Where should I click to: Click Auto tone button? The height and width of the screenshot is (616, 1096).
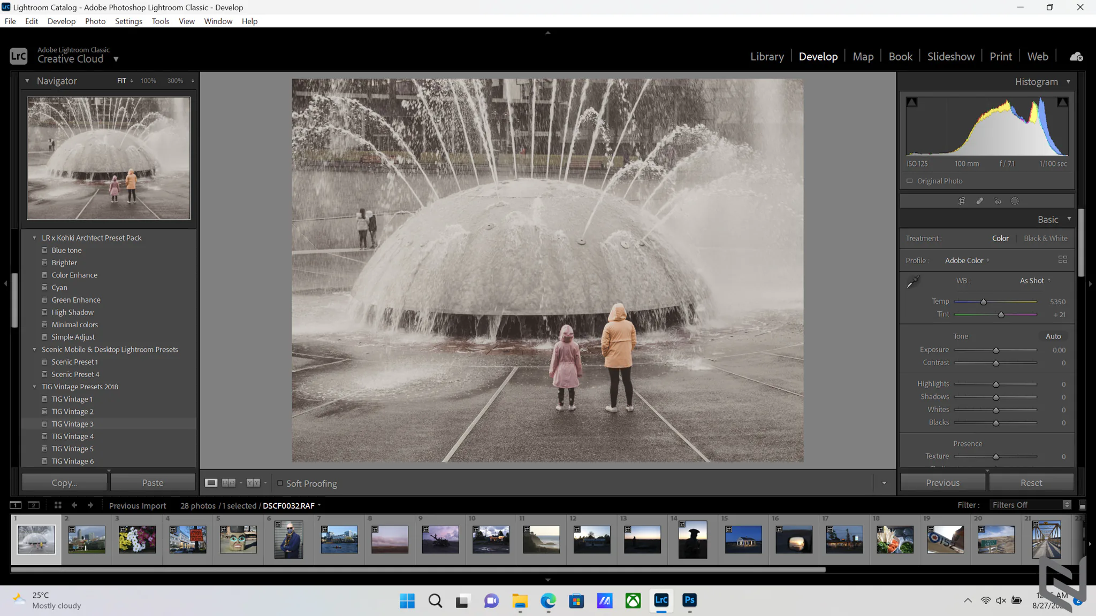[x=1053, y=336]
